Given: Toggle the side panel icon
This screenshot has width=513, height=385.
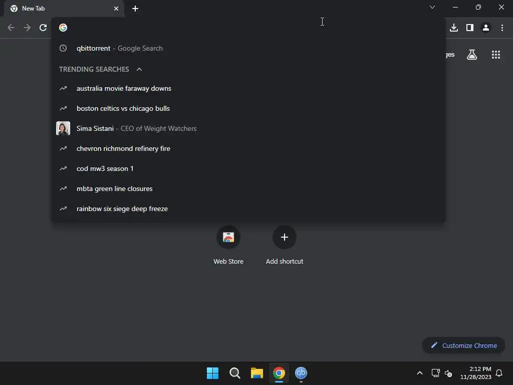Looking at the screenshot, I should tap(470, 28).
